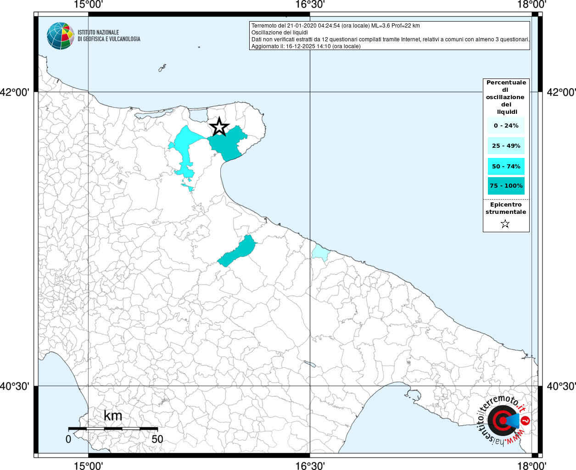Screen dimensions: 576x470
Task: Click the INGV globe logo
Action: tap(61, 36)
